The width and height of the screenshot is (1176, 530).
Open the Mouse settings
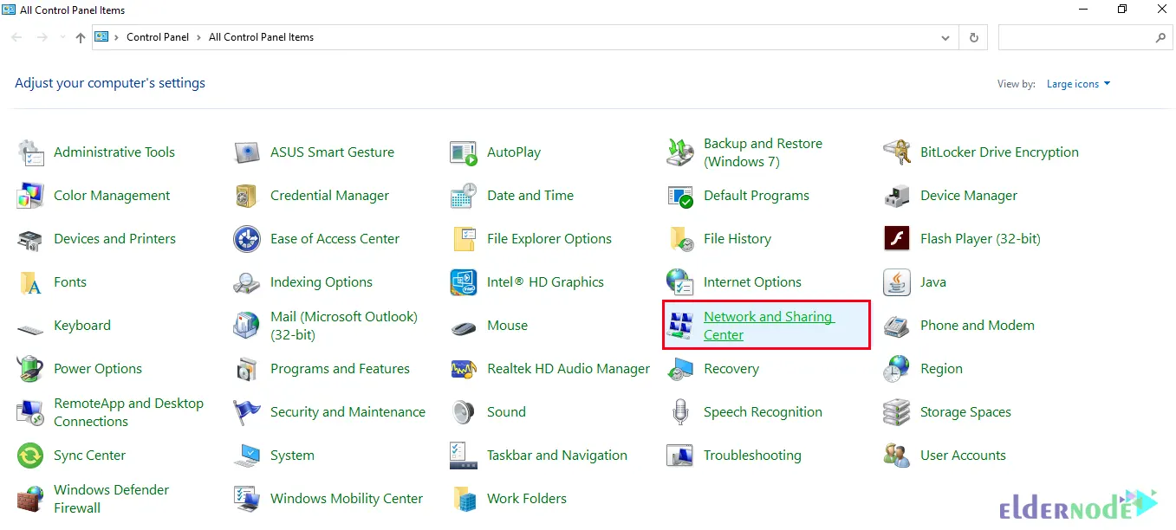(506, 325)
